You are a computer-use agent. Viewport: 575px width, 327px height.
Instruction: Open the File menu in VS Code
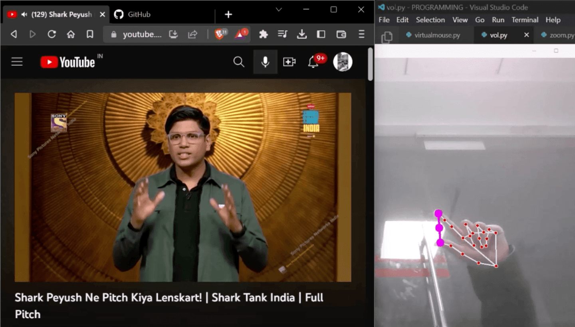(x=384, y=20)
